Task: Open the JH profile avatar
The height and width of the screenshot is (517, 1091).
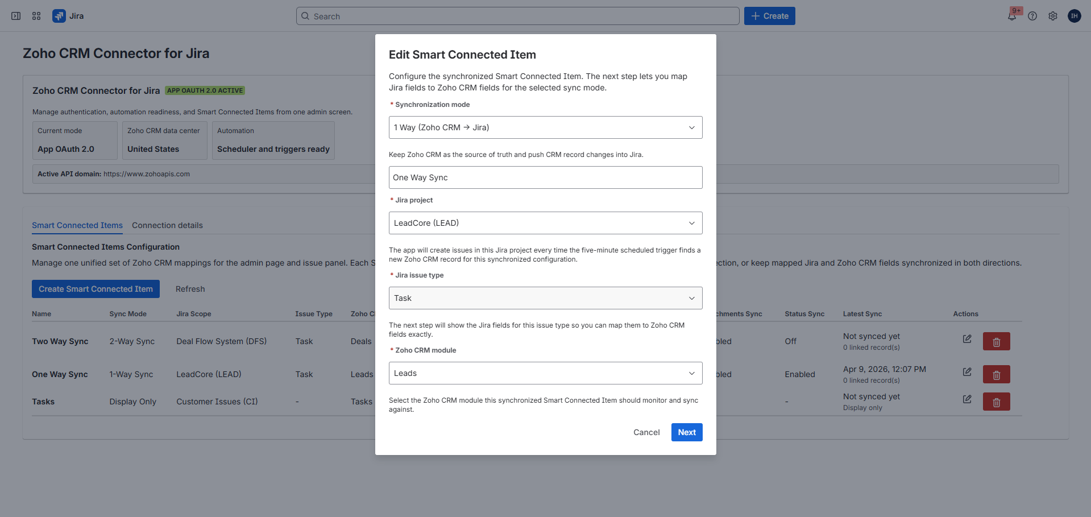Action: (1074, 16)
